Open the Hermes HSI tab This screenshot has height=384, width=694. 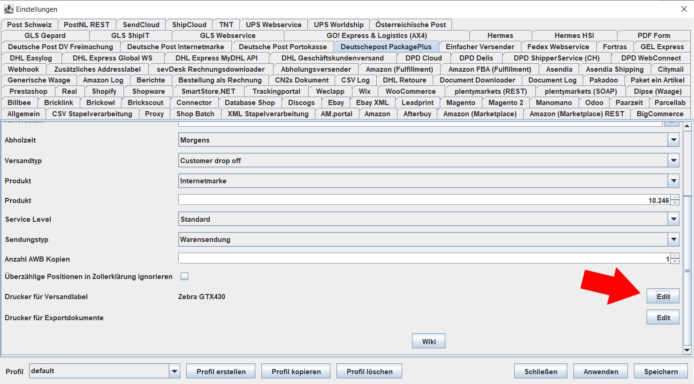pyautogui.click(x=574, y=36)
